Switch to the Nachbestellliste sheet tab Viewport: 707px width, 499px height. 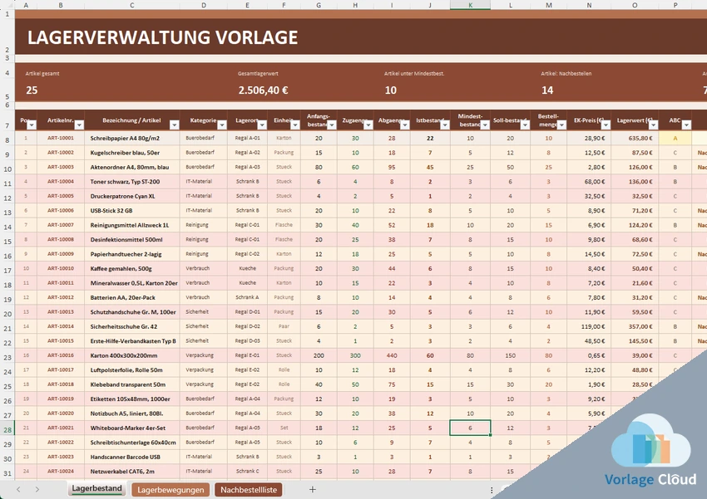click(x=249, y=490)
